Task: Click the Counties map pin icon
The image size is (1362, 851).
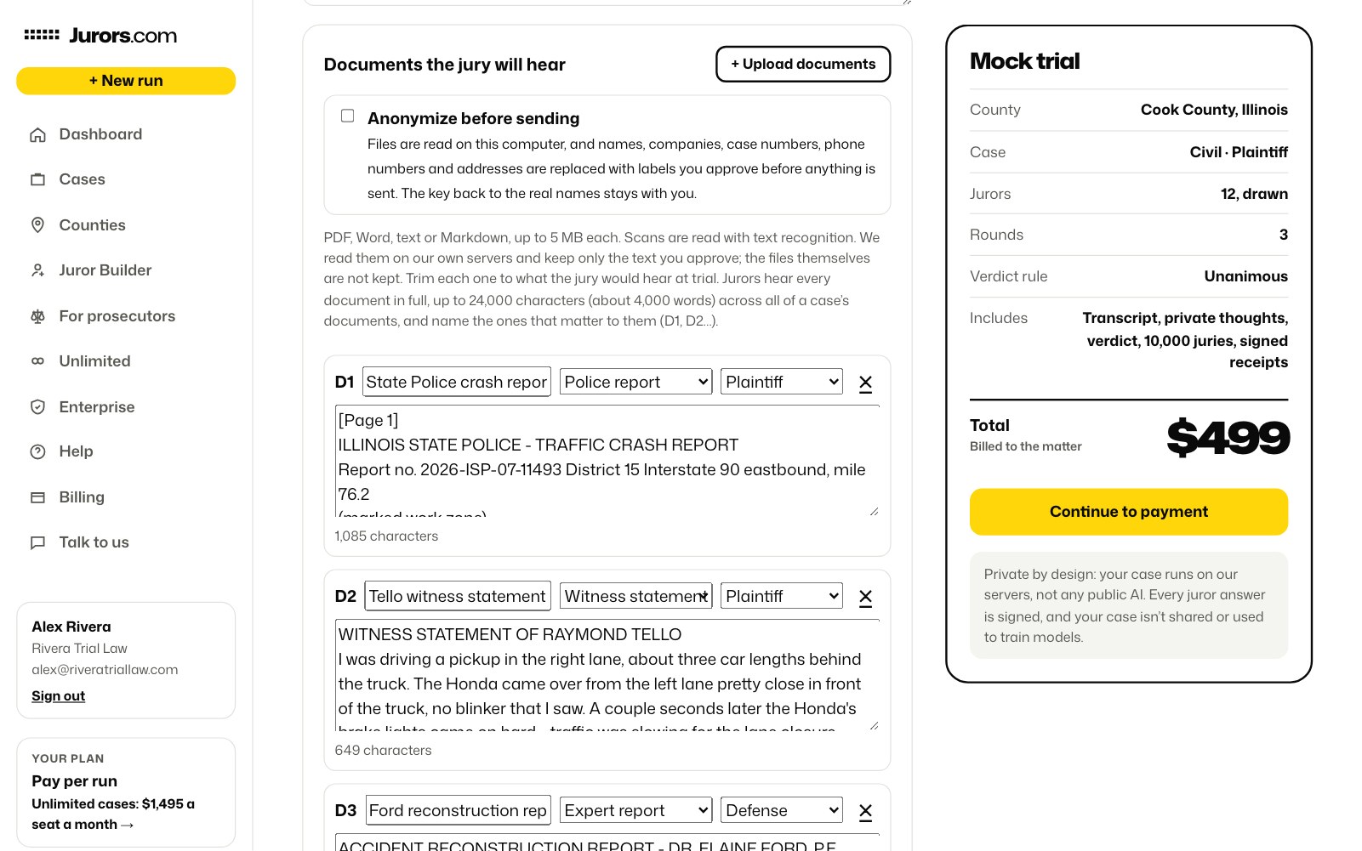Action: (37, 225)
